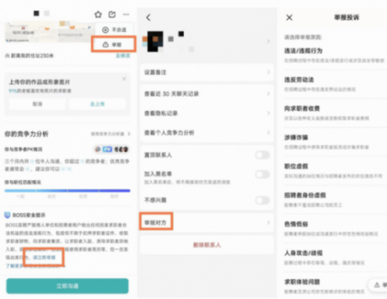This screenshot has height=299, width=387.
Task: Click the job match progress bar
Action: 66,190
